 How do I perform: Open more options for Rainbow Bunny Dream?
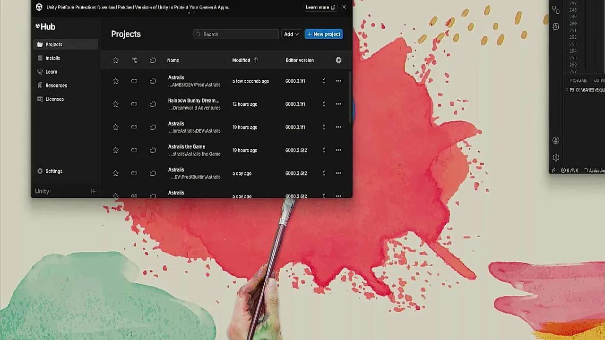pos(338,104)
